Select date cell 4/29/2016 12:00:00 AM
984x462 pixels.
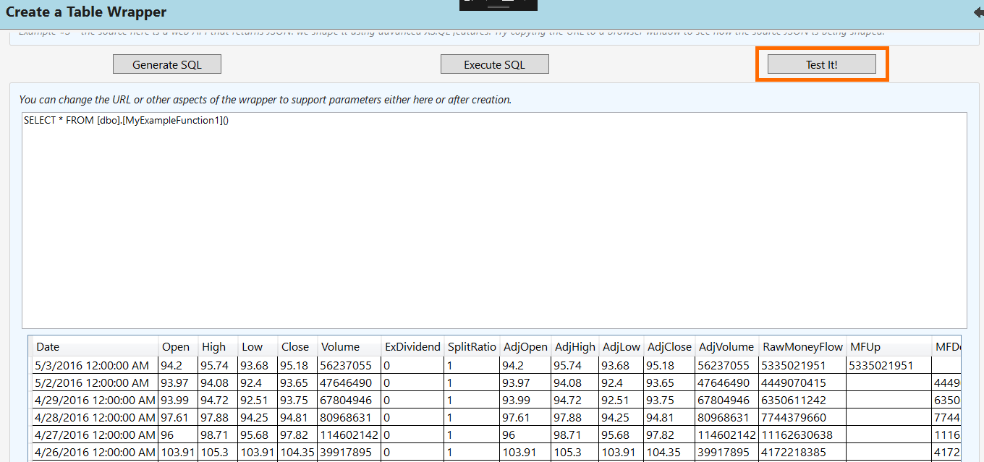(96, 400)
